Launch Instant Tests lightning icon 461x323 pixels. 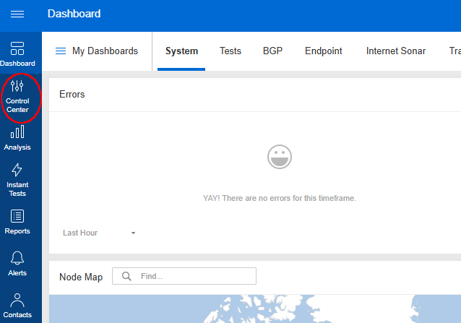point(17,179)
